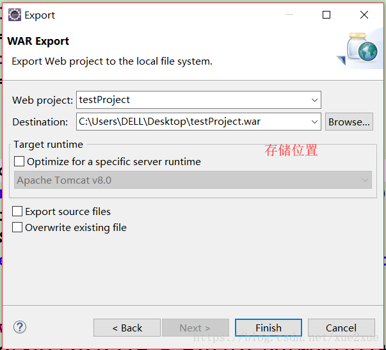Enable Optimize for a specific server runtime
Viewport: 386px width, 350px height.
point(19,161)
